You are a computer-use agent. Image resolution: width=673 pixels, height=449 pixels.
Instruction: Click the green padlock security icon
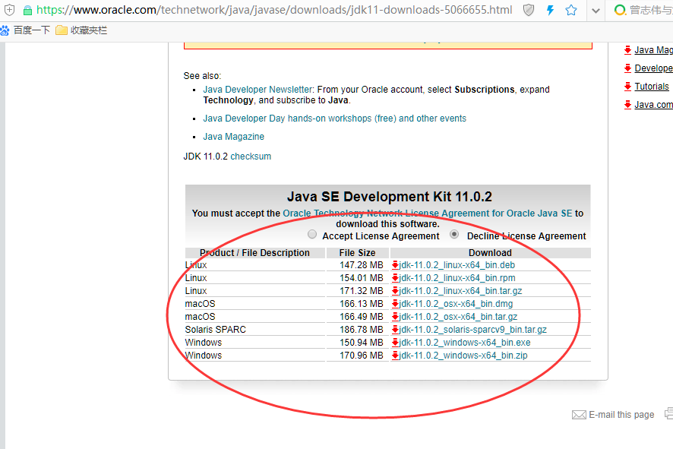point(27,10)
